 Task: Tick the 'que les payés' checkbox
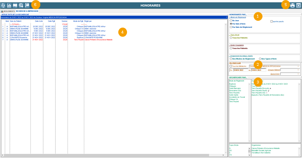click(272, 22)
